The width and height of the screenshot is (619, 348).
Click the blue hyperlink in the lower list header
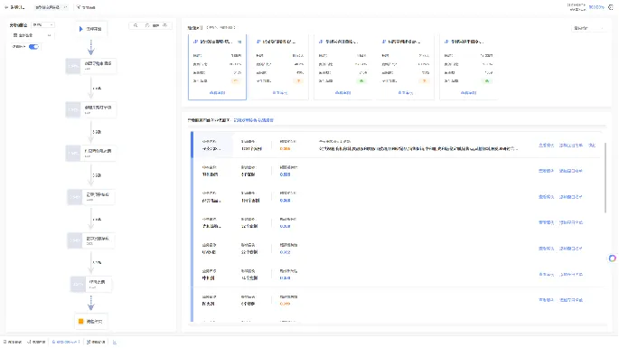(253, 120)
